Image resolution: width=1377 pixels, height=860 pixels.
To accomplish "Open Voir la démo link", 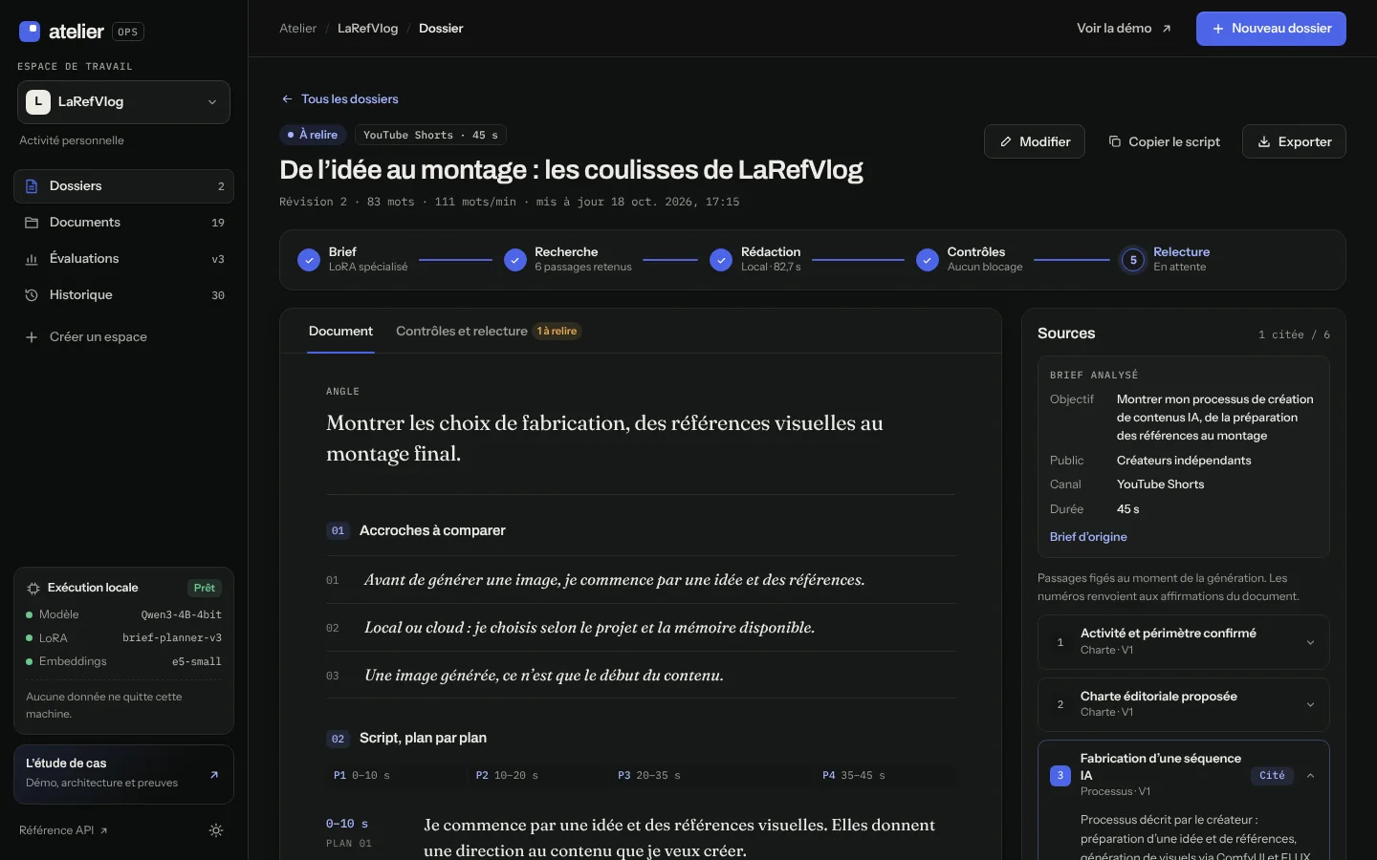I will 1124,29.
